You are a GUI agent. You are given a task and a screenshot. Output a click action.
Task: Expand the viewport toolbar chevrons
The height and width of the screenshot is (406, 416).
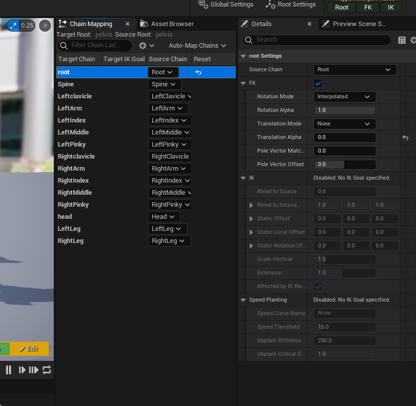[45, 25]
